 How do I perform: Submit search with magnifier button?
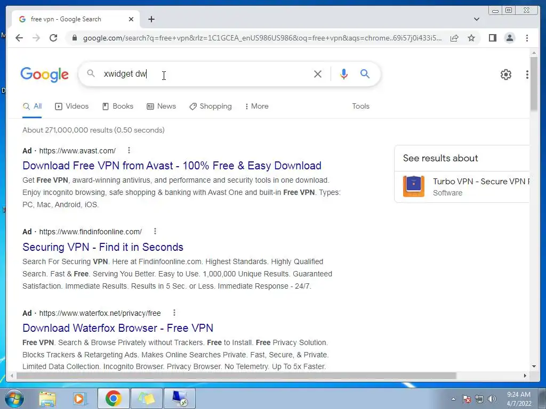pyautogui.click(x=365, y=73)
